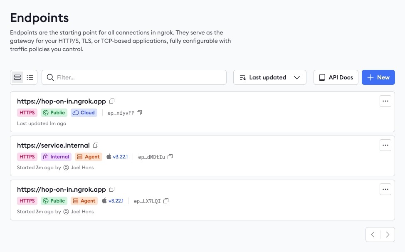Open more options menu for service.internal
405x252 pixels.
click(x=385, y=145)
